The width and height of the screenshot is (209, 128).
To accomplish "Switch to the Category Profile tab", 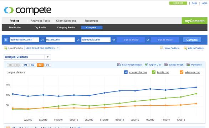I will 66,27.
